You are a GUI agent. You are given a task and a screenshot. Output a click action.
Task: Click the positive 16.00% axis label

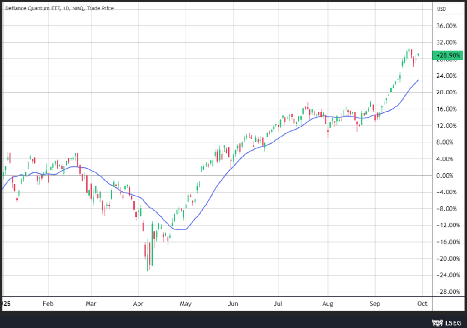click(446, 109)
